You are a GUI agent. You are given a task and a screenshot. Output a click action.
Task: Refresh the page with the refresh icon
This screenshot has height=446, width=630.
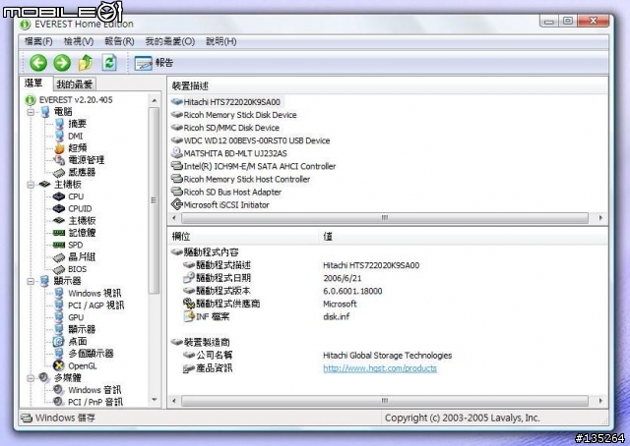pyautogui.click(x=109, y=63)
